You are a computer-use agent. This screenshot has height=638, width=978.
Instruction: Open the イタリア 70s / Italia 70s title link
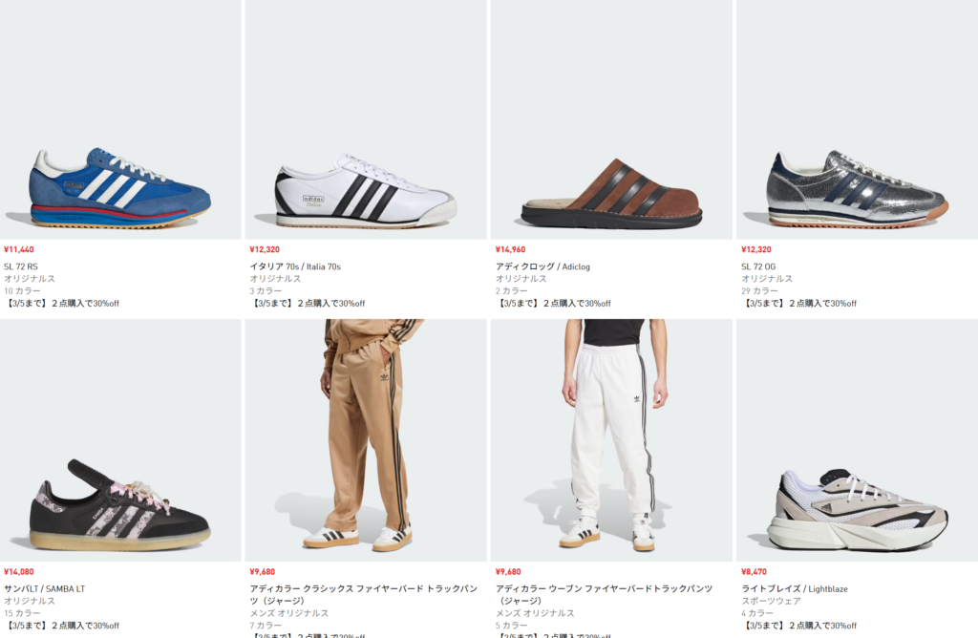pos(295,266)
